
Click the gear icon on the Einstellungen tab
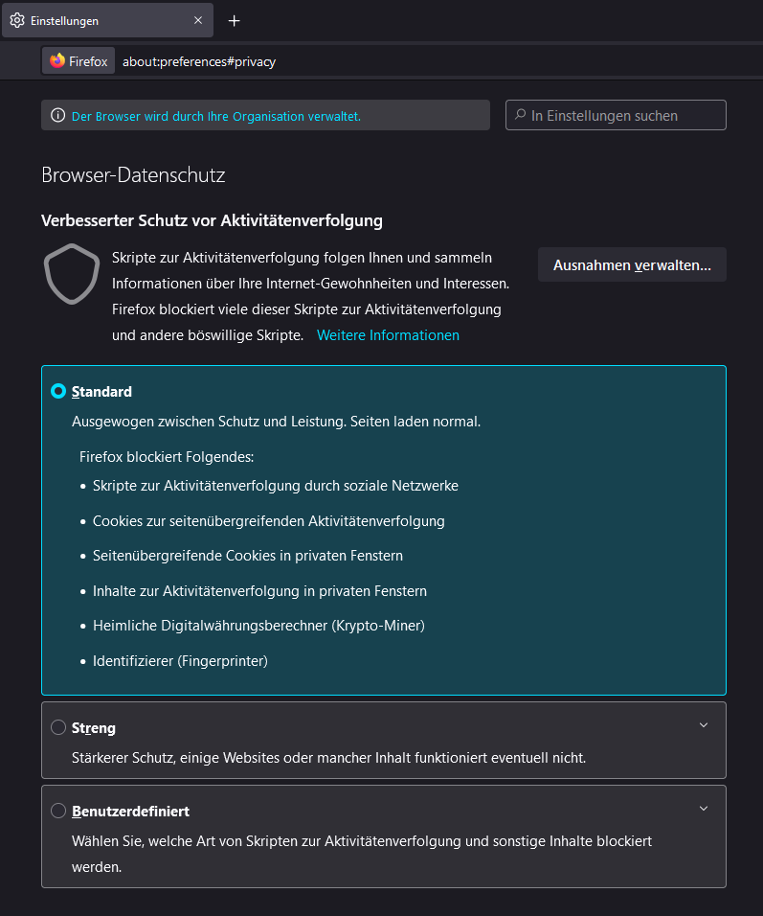click(x=16, y=19)
